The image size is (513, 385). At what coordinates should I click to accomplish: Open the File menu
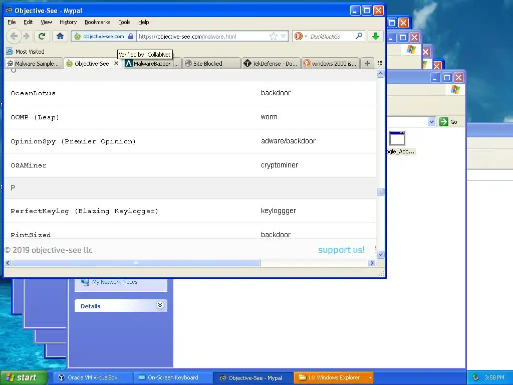[12, 22]
